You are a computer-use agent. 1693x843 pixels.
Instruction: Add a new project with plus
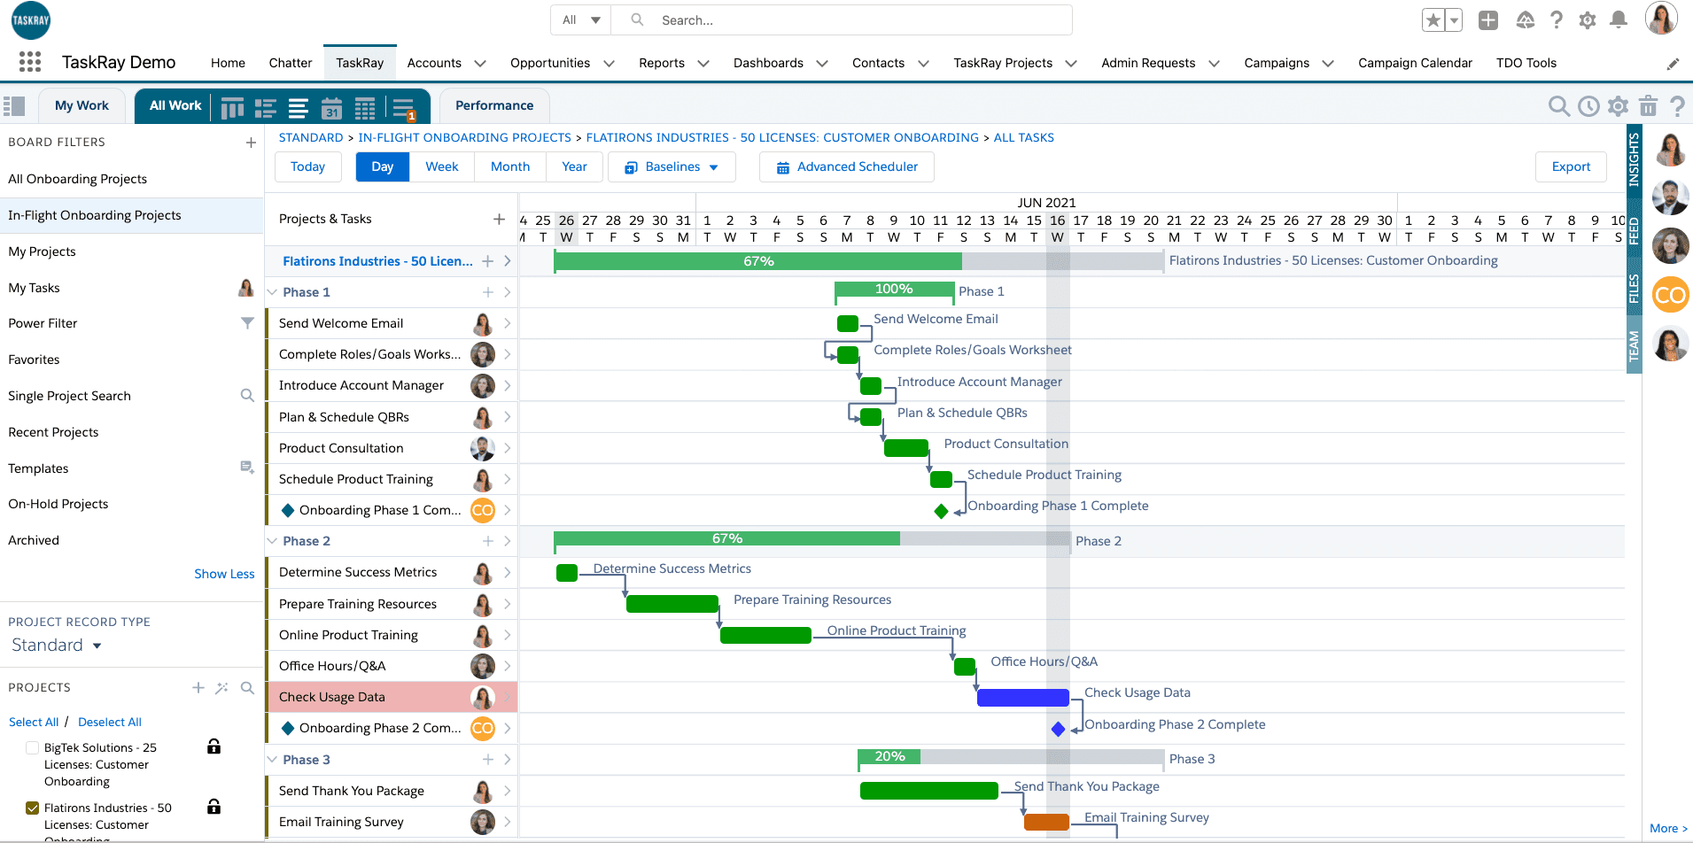[198, 687]
